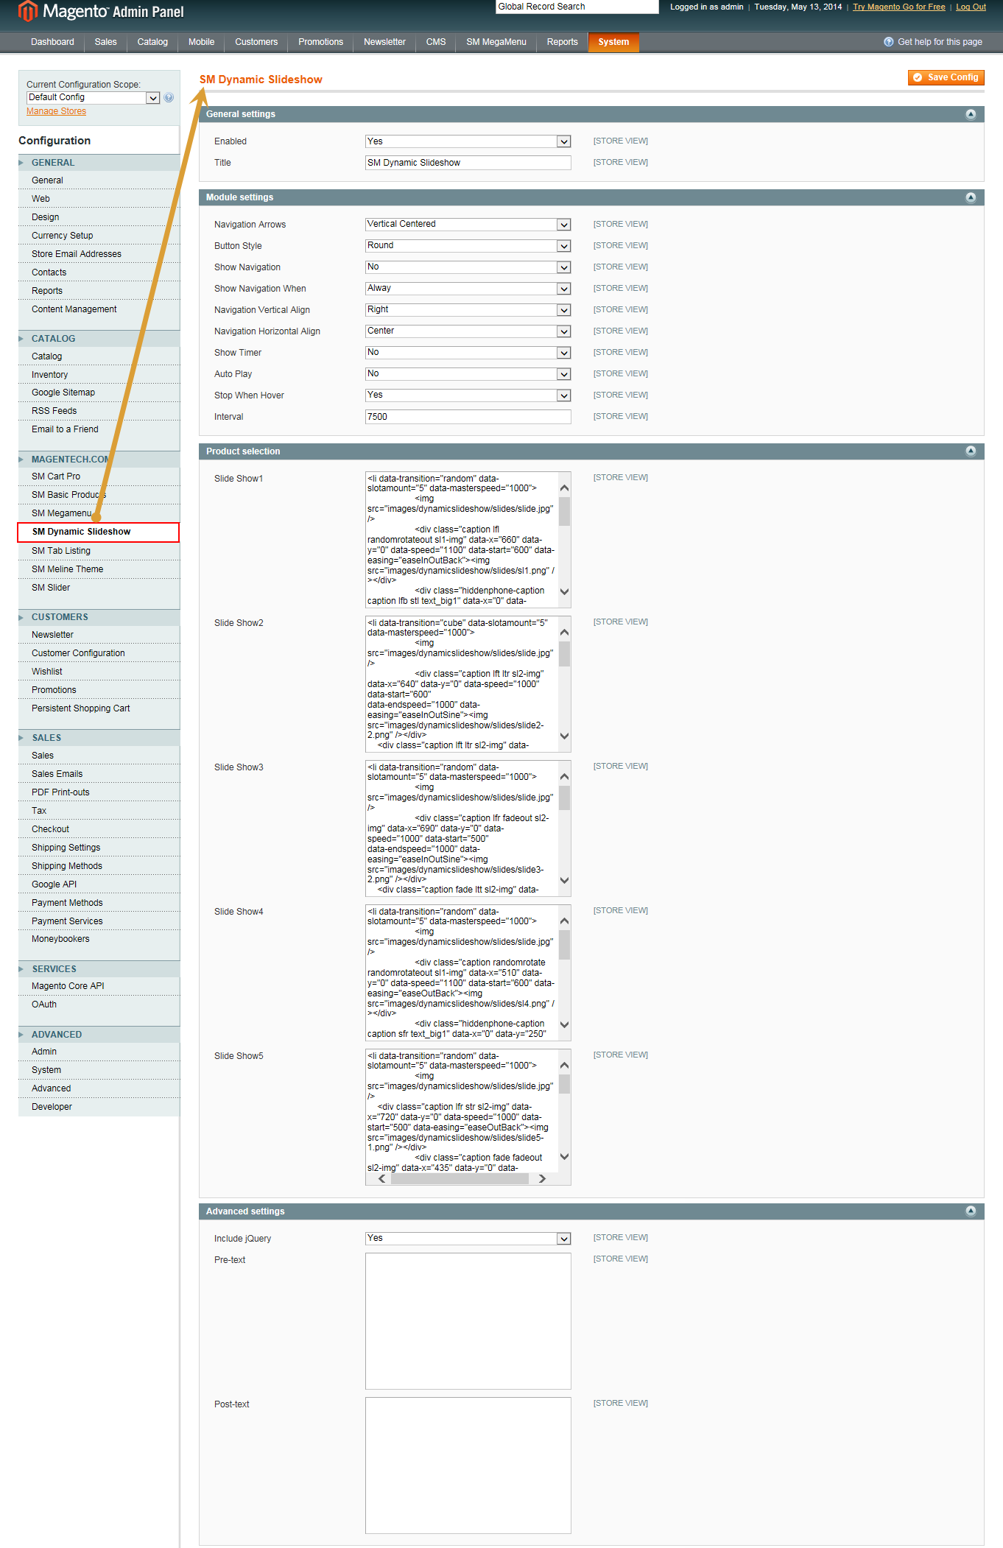Click Slide Show5 horizontal scroll left arrow
Image resolution: width=1003 pixels, height=1548 pixels.
(x=381, y=1178)
